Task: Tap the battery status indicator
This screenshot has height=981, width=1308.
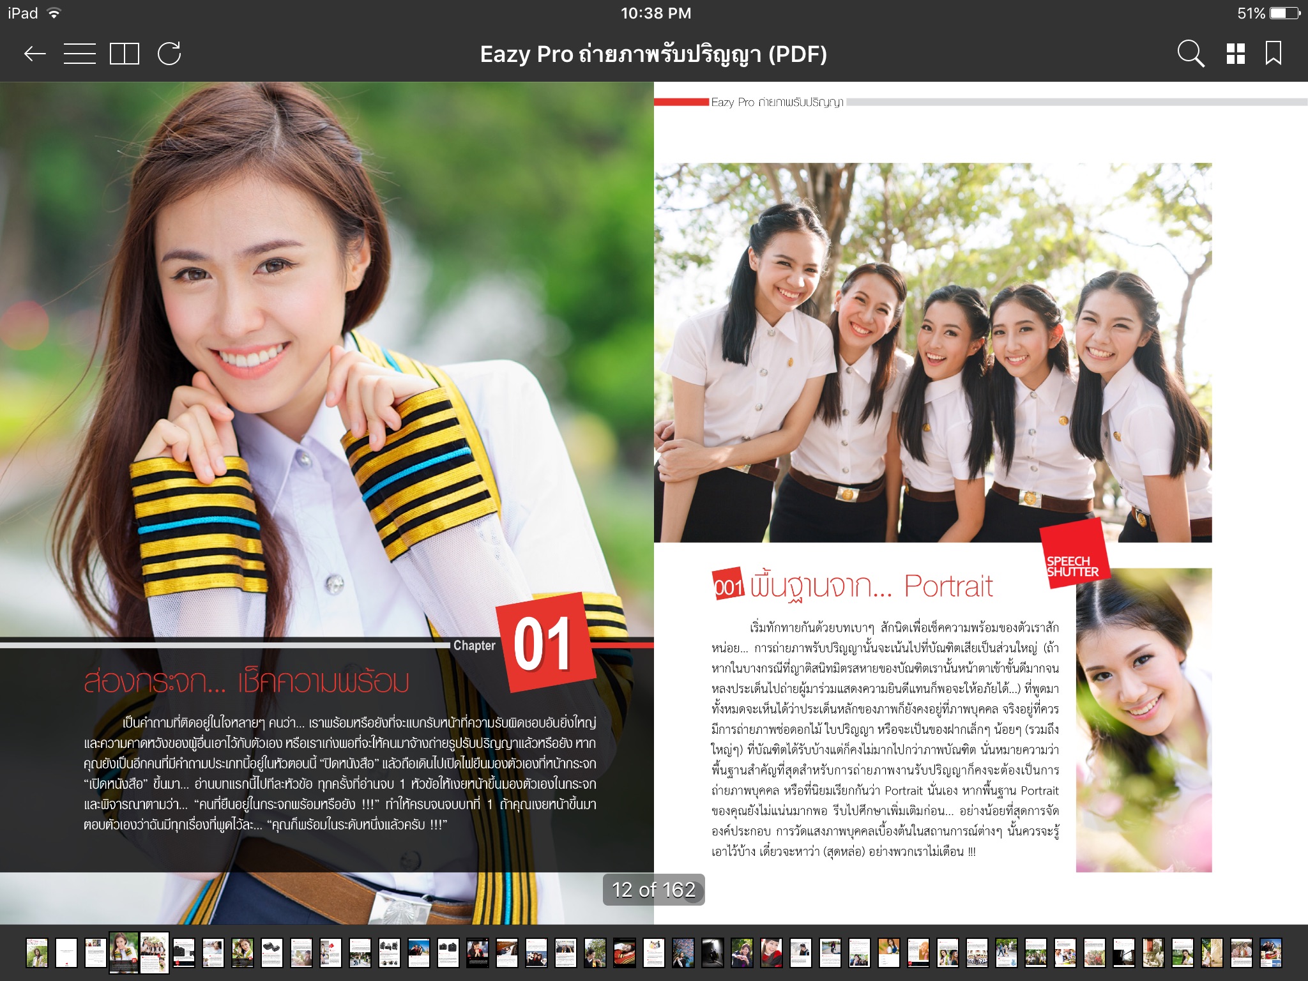Action: 1285,13
